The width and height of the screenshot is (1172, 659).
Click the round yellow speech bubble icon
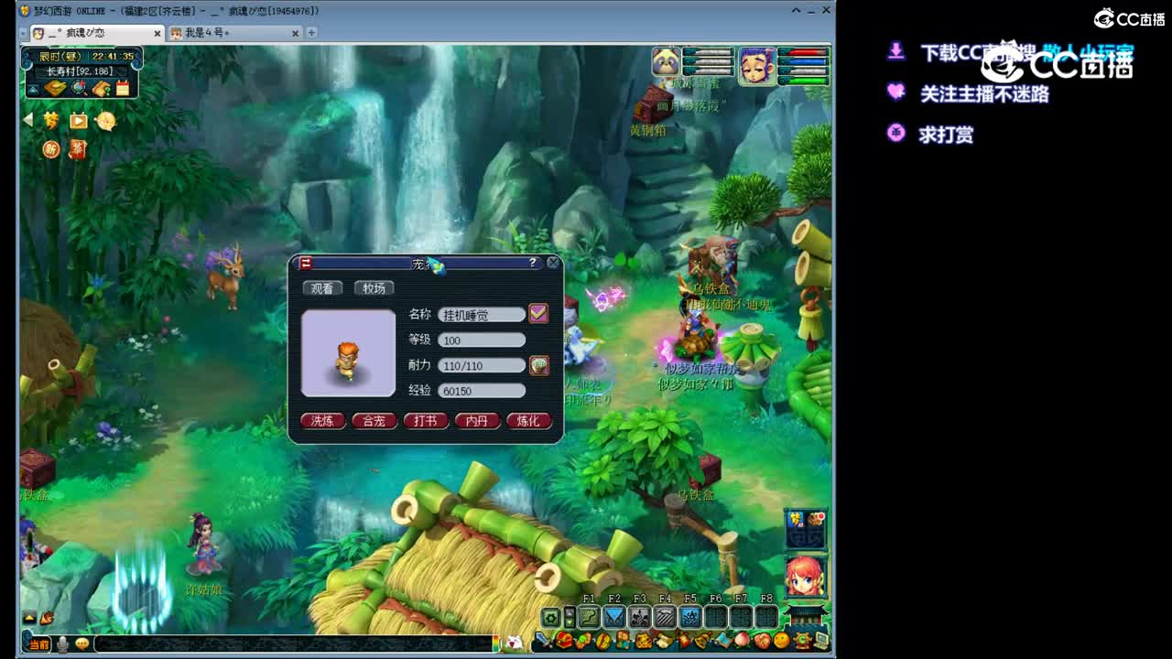pyautogui.click(x=106, y=121)
